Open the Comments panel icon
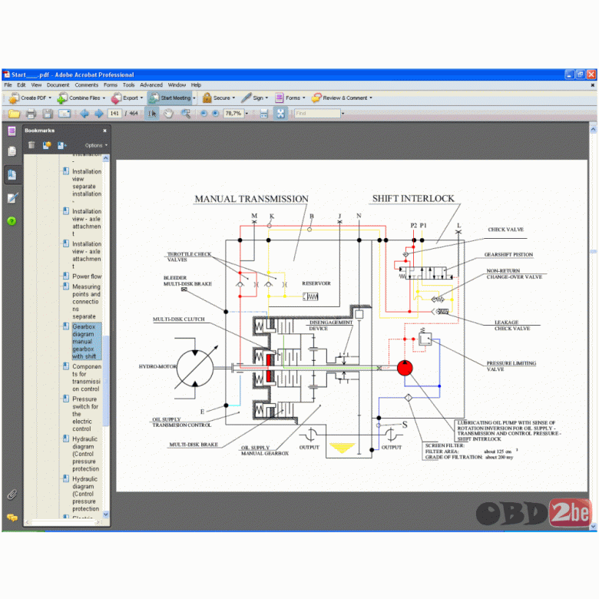Viewport: 599px width, 599px height. pyautogui.click(x=12, y=518)
